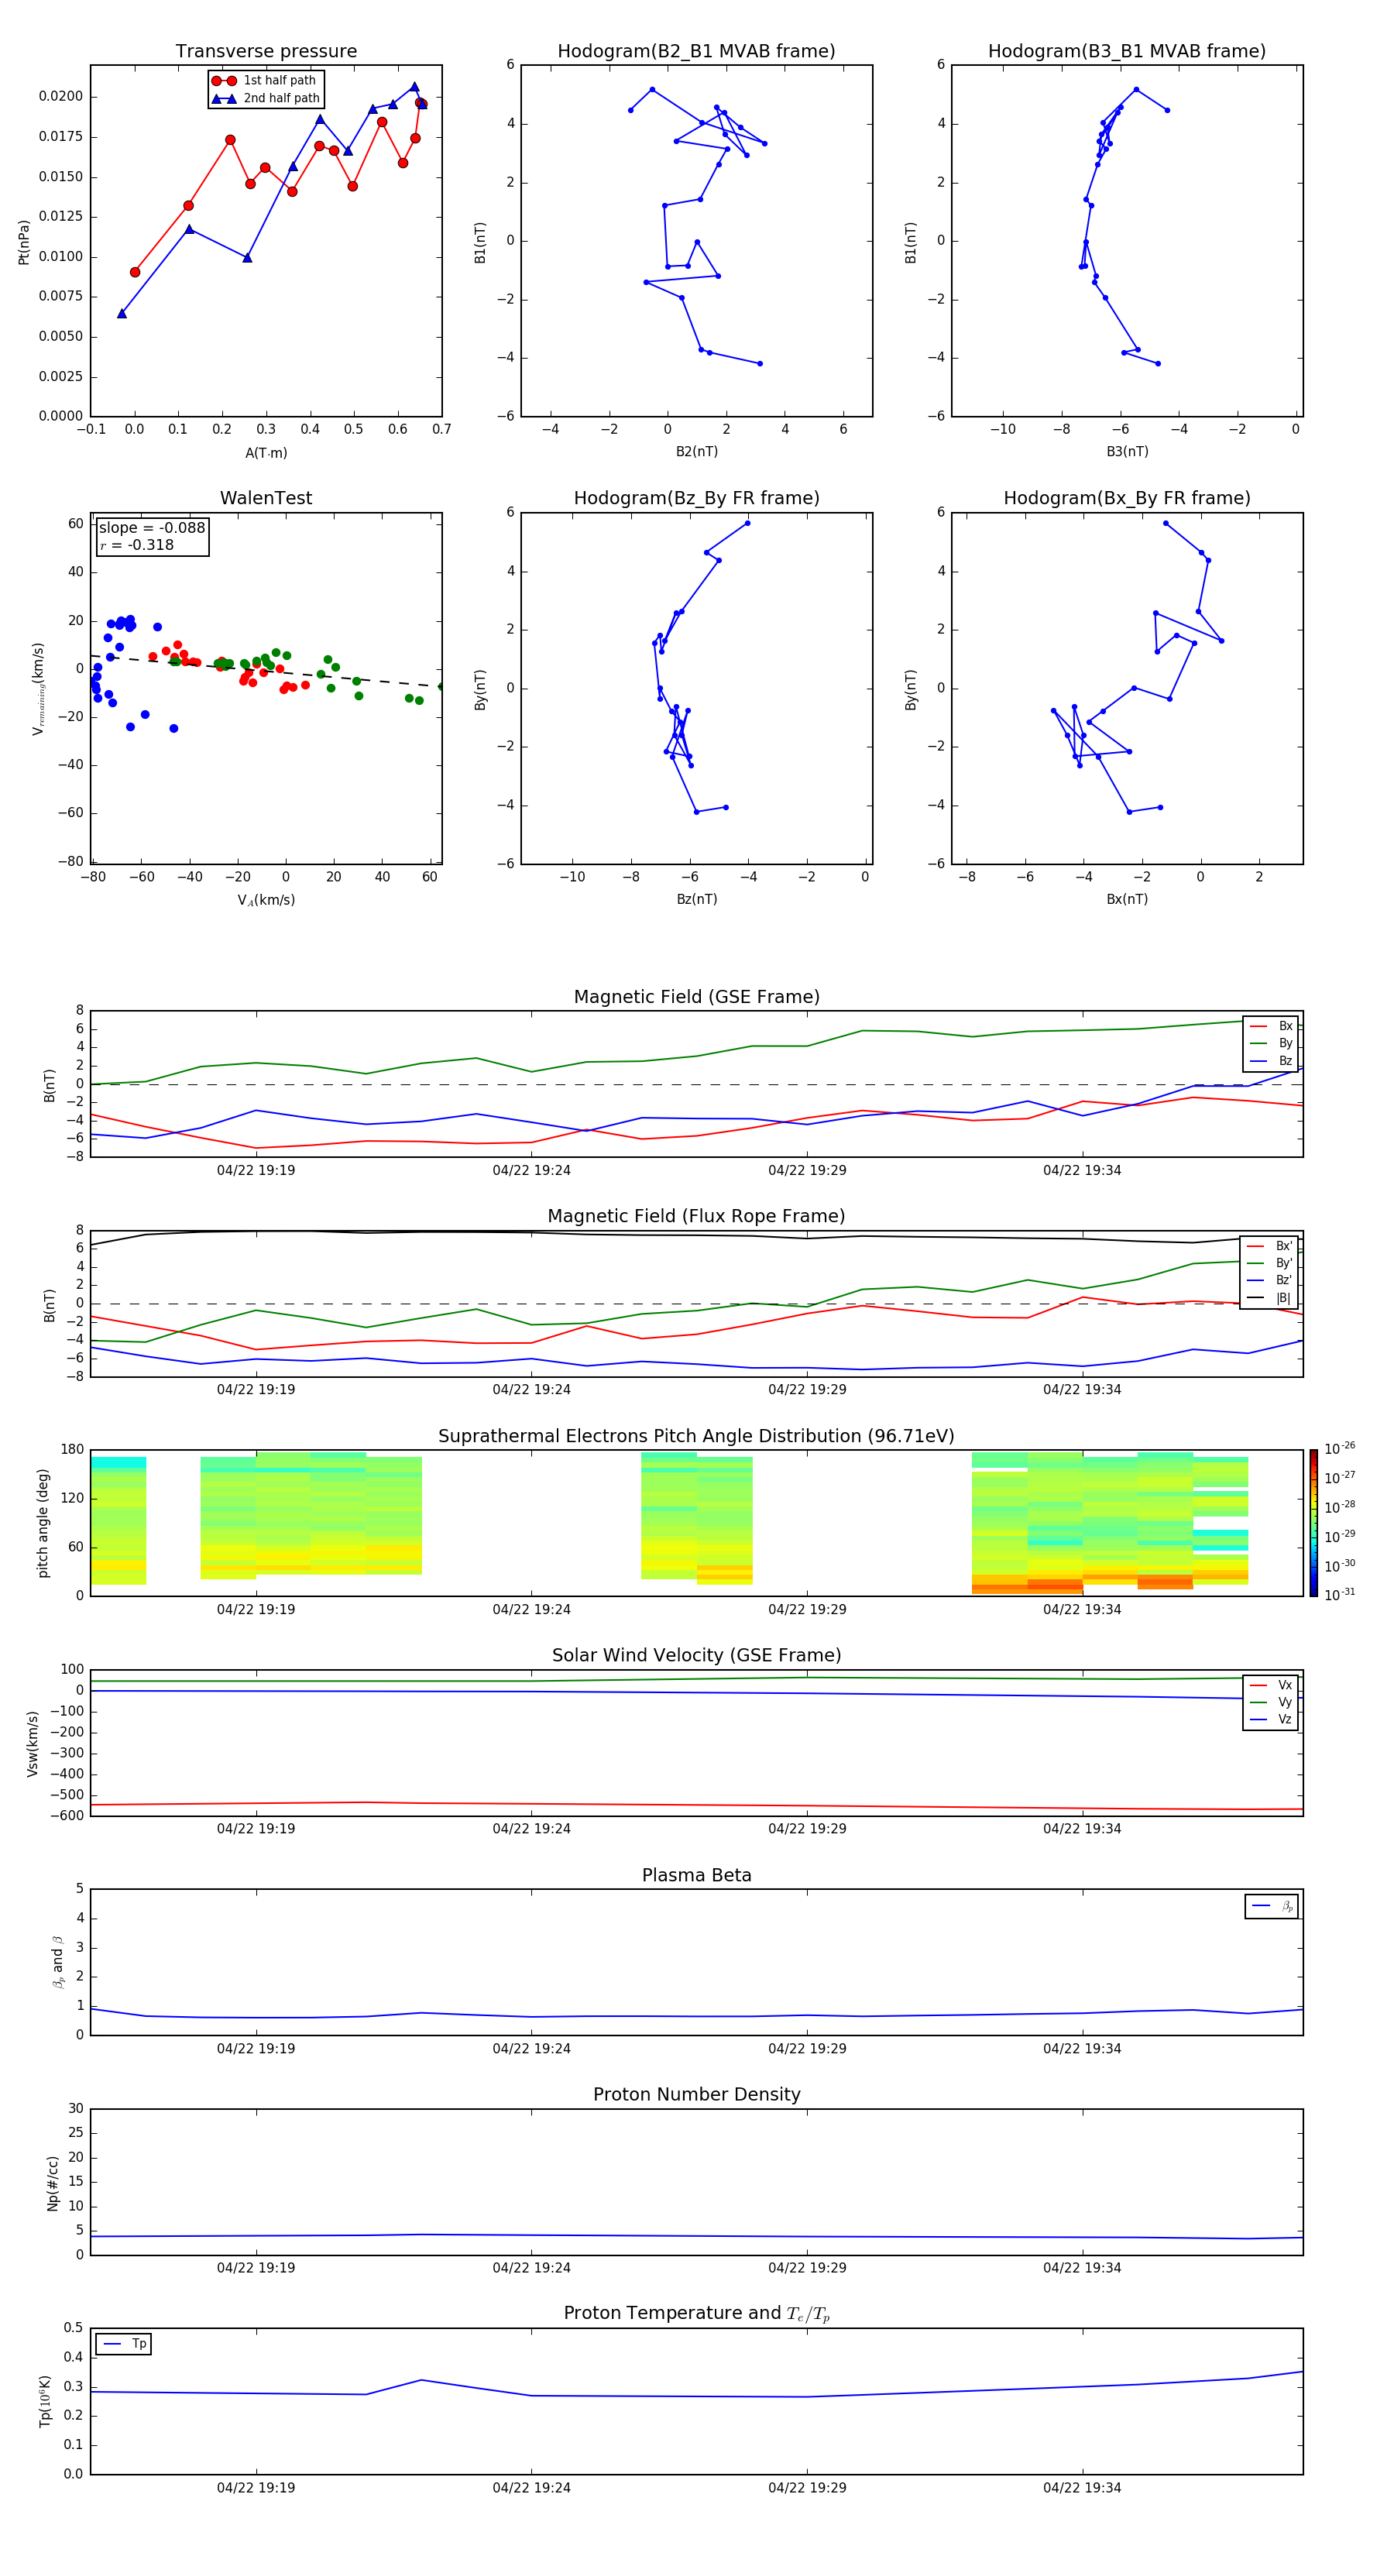
Task: Click the 'B3(nT)' x-axis label
Action: click(x=1127, y=452)
